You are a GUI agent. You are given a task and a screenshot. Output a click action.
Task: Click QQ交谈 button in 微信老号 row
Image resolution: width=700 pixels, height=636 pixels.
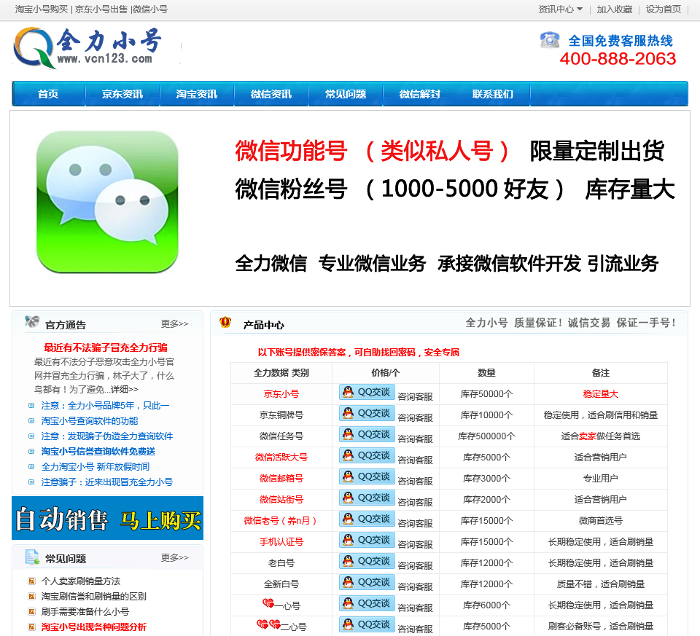(x=367, y=519)
